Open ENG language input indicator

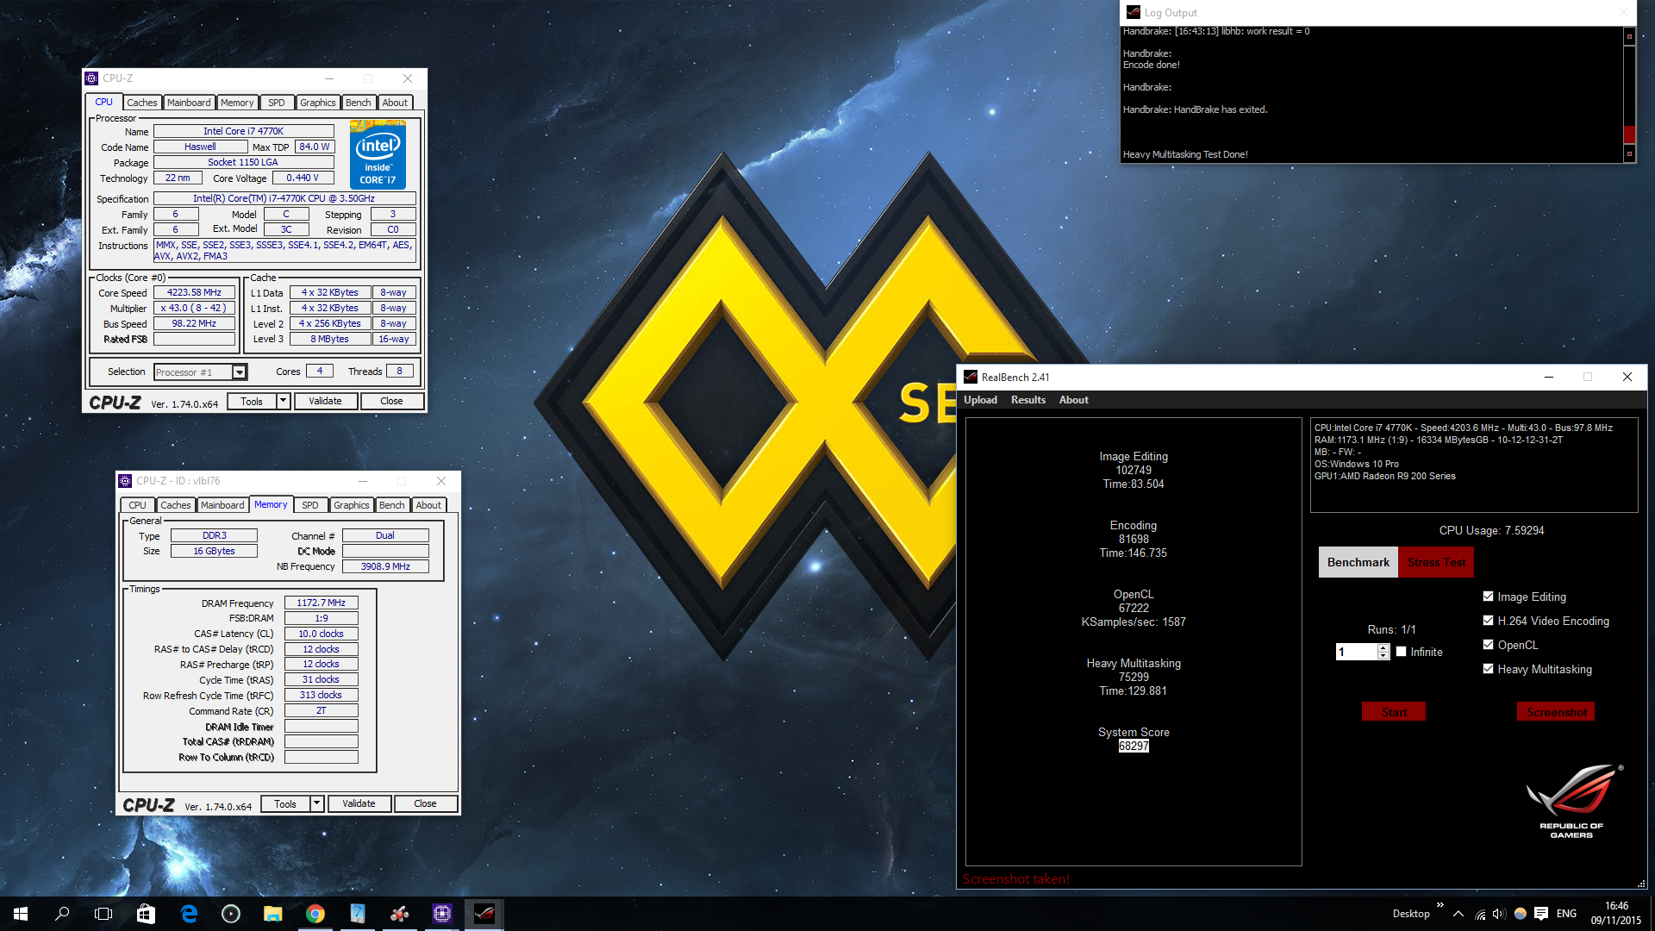[x=1567, y=915]
